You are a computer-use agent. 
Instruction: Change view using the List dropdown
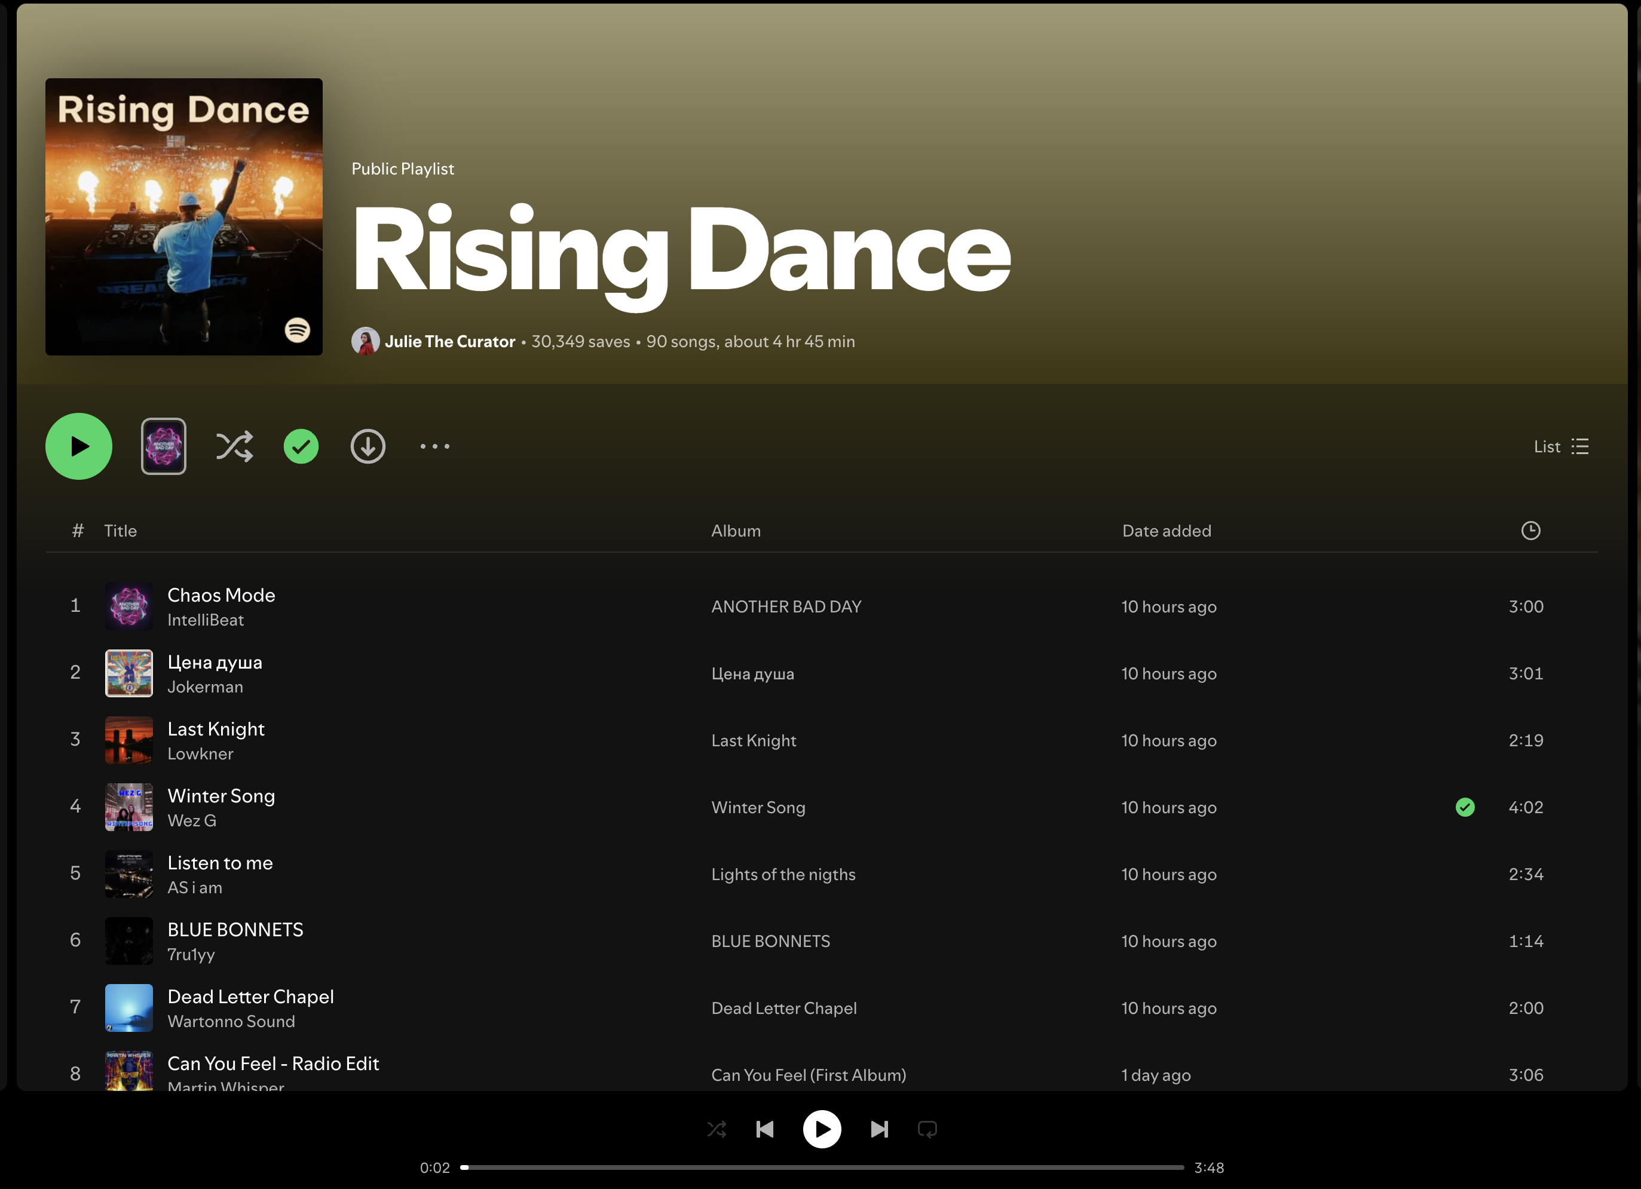(1562, 446)
